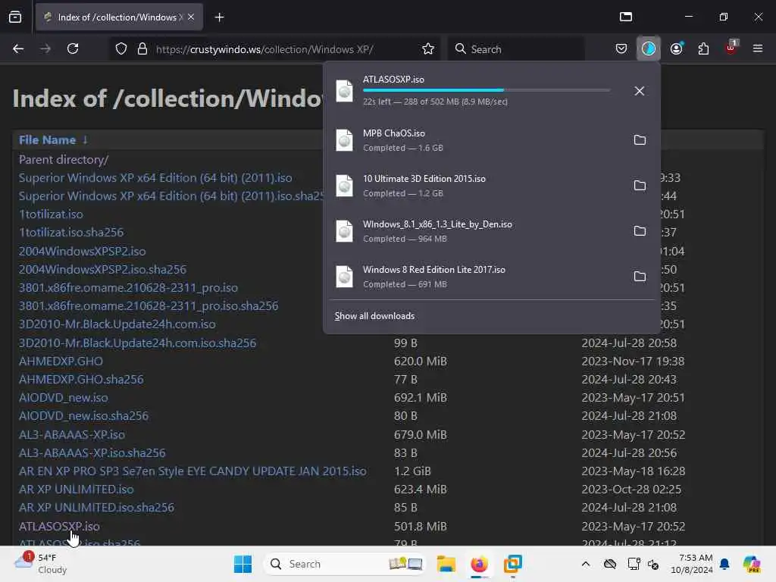Viewport: 776px width, 582px height.
Task: Show Windows 8 Red Edition in folder
Action: [x=640, y=277]
